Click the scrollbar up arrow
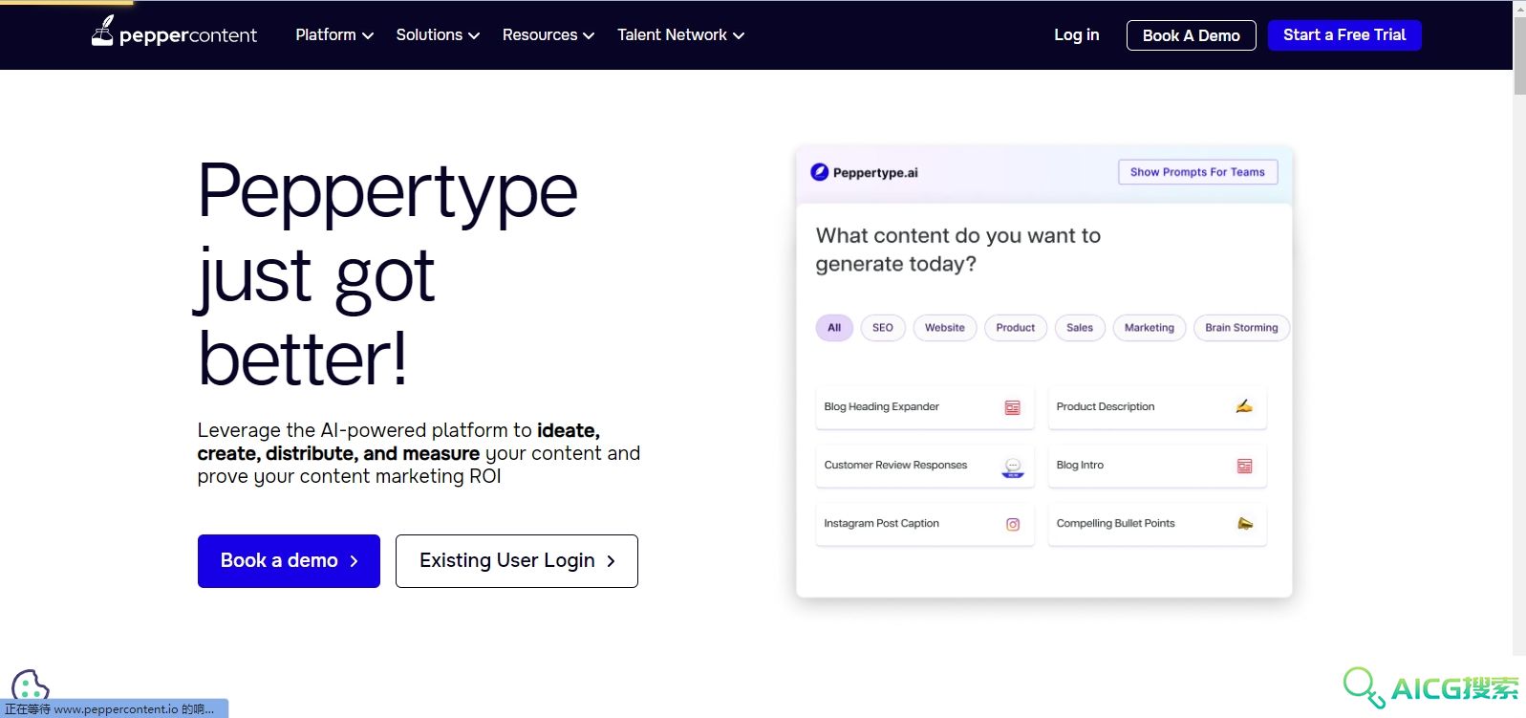 click(x=1519, y=8)
